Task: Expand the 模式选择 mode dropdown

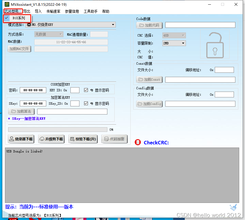Action: (x=71, y=25)
